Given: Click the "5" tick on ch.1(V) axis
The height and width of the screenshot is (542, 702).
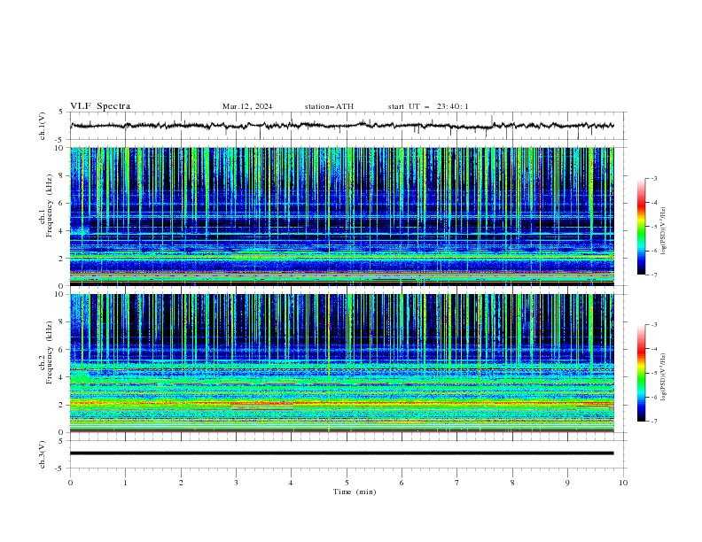Looking at the screenshot, I should pyautogui.click(x=61, y=112).
